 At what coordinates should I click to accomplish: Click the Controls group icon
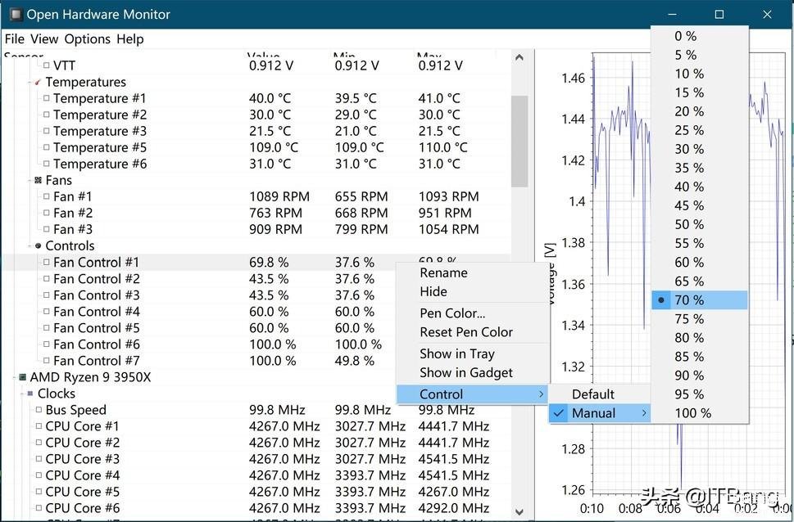coord(38,245)
